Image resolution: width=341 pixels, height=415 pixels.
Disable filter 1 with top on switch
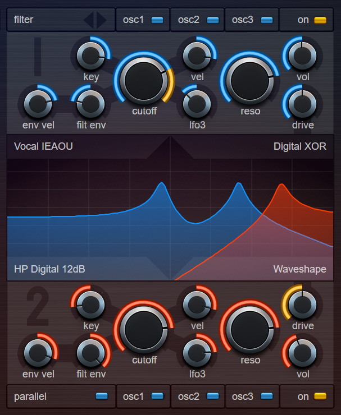(320, 20)
